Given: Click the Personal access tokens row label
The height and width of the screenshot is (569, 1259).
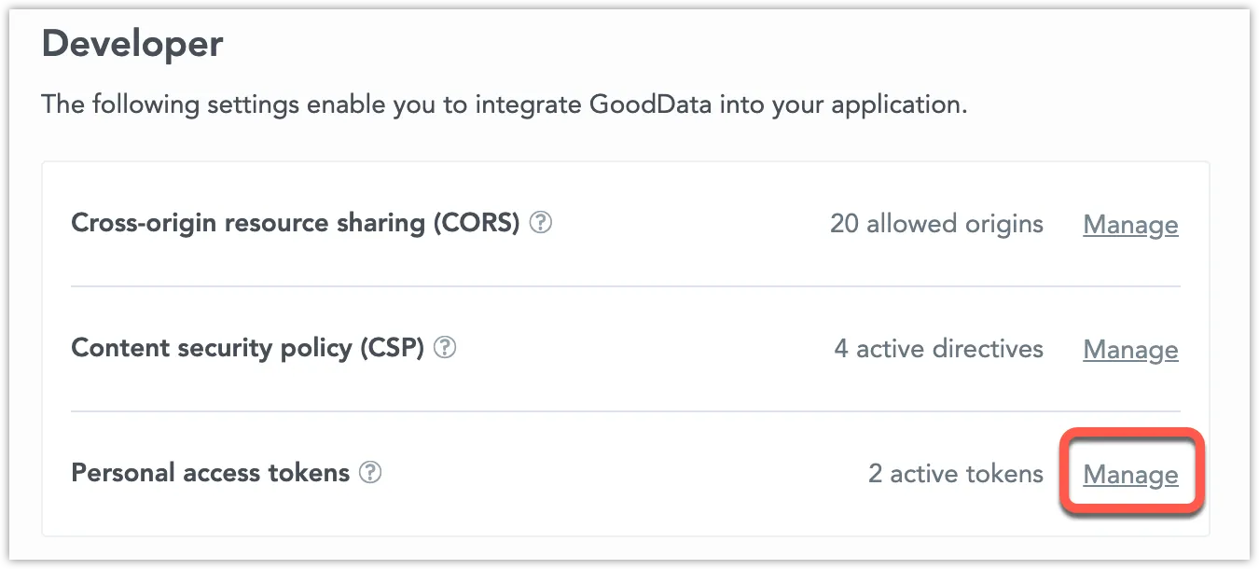Looking at the screenshot, I should pyautogui.click(x=210, y=472).
